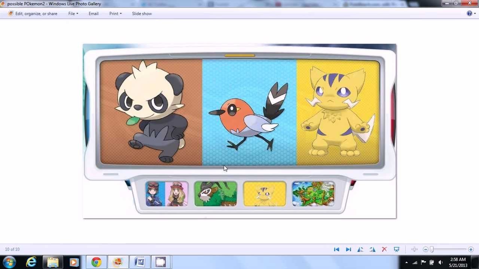Click the '10 of 10' photo counter

(12, 249)
